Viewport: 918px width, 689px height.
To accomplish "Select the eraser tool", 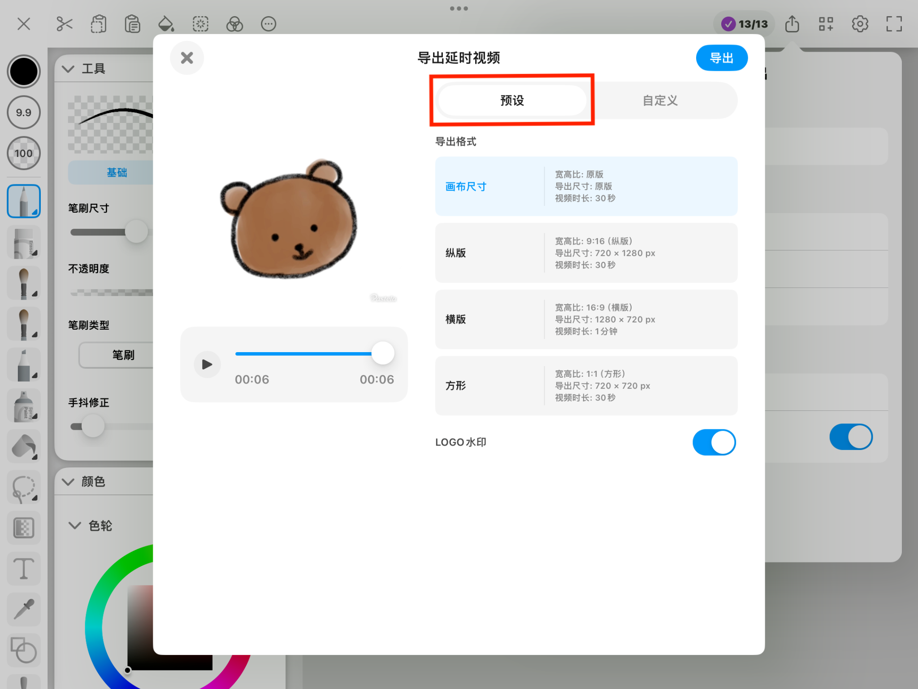I will [x=24, y=243].
